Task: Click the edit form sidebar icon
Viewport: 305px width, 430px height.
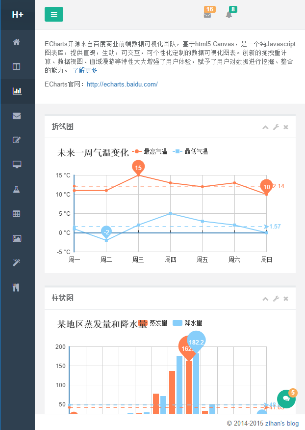Action: (17, 140)
